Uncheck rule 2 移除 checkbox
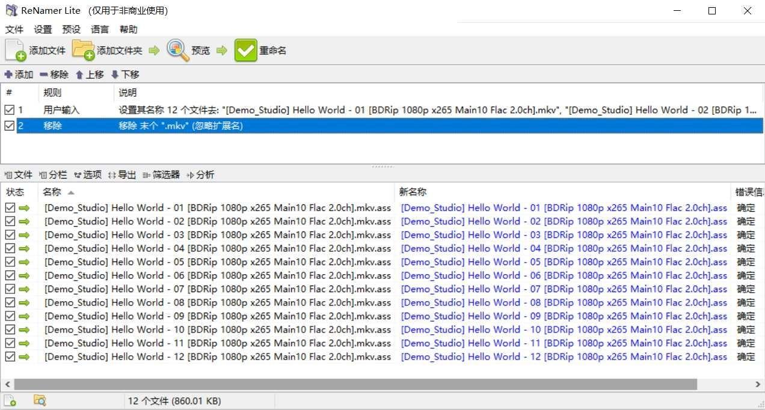765x410 pixels. coord(9,126)
